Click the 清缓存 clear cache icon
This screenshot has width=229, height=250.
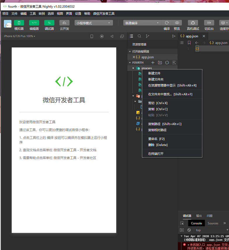click(x=224, y=23)
